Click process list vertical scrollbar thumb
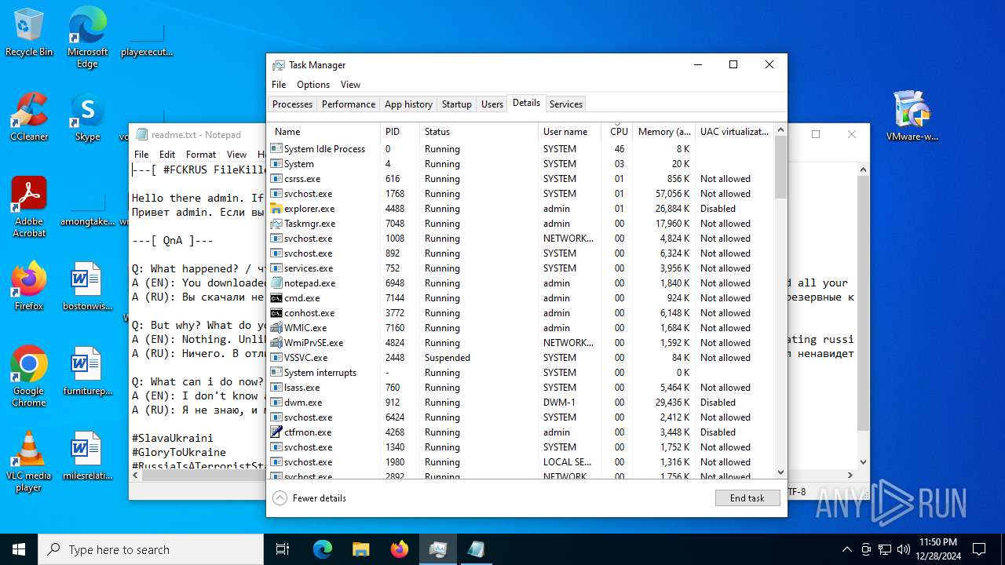 click(780, 168)
